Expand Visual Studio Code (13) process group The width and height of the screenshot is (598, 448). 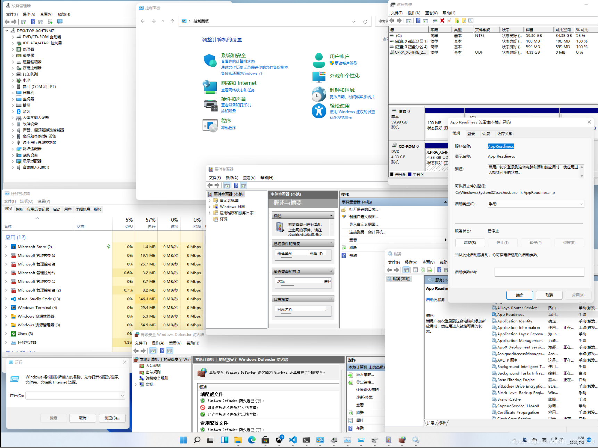point(6,299)
